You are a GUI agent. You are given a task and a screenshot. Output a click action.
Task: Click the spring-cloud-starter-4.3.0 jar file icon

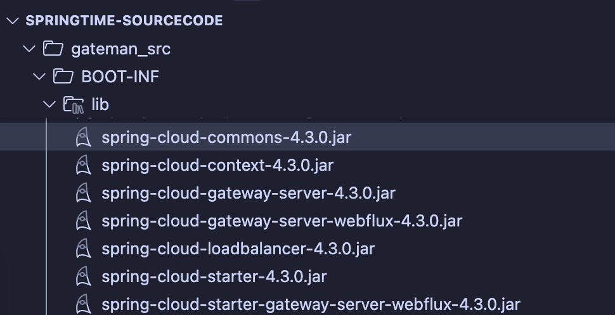tap(83, 276)
